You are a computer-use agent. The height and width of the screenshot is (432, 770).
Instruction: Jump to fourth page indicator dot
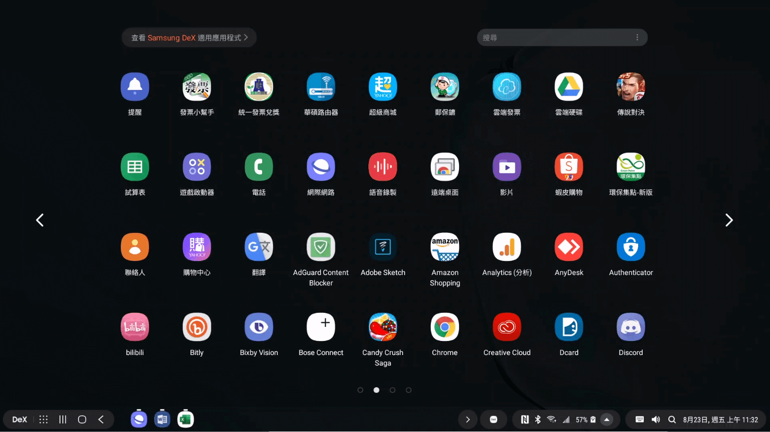click(x=409, y=390)
